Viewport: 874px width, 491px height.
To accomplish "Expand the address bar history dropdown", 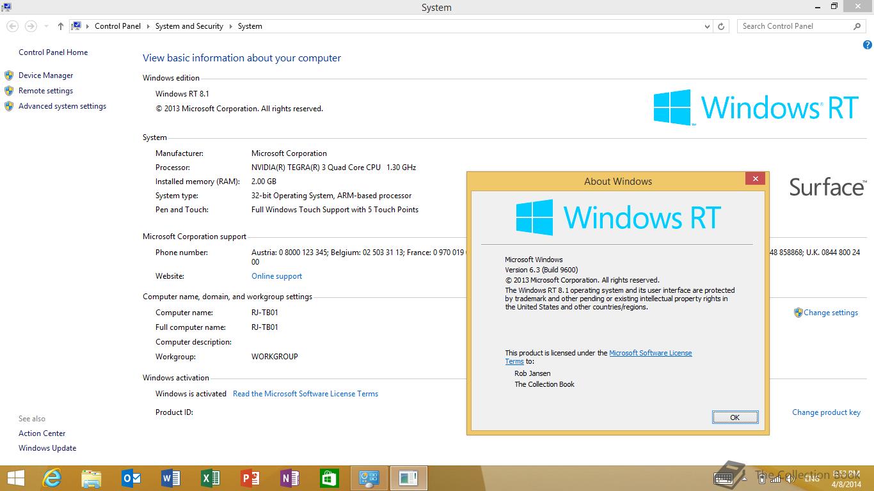I will pyautogui.click(x=707, y=26).
